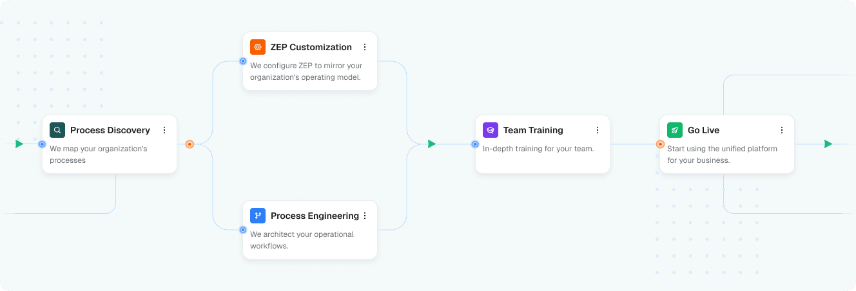The image size is (856, 291).
Task: Click the orange input port on Go Live
Action: [660, 144]
